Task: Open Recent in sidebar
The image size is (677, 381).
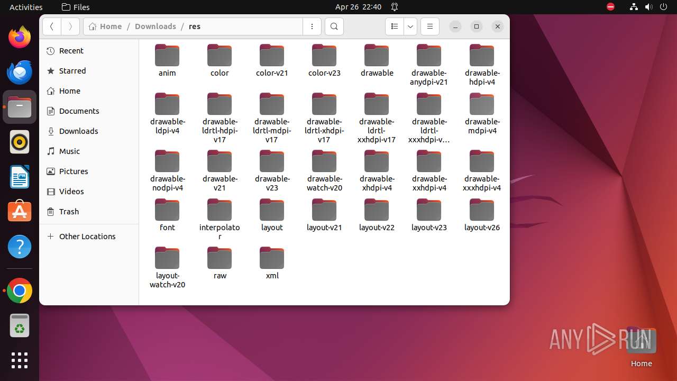Action: pyautogui.click(x=89, y=51)
